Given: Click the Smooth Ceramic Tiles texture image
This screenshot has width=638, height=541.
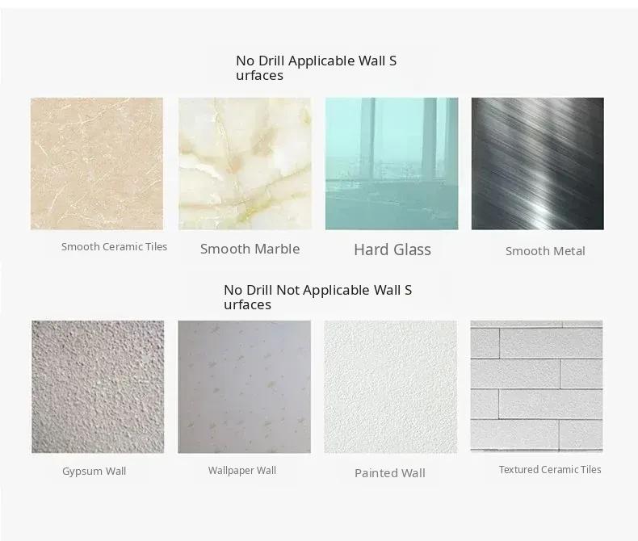Looking at the screenshot, I should [97, 164].
